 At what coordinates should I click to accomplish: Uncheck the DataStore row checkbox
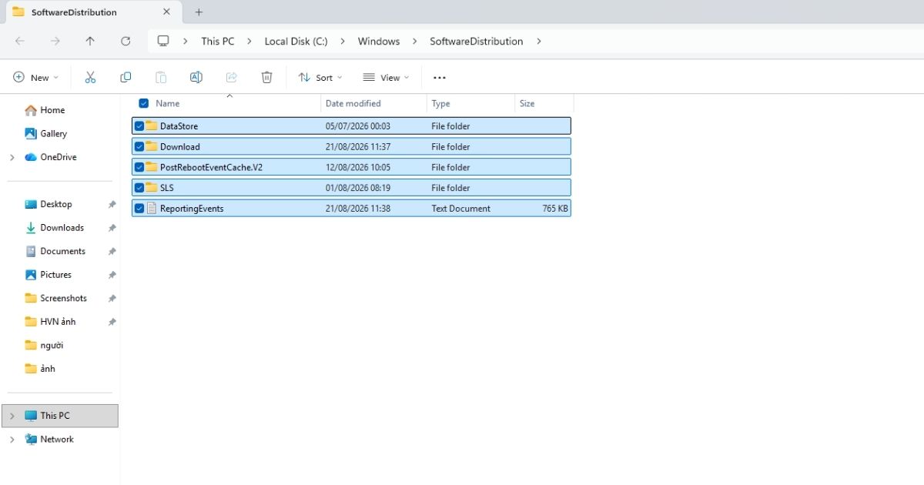coord(139,125)
